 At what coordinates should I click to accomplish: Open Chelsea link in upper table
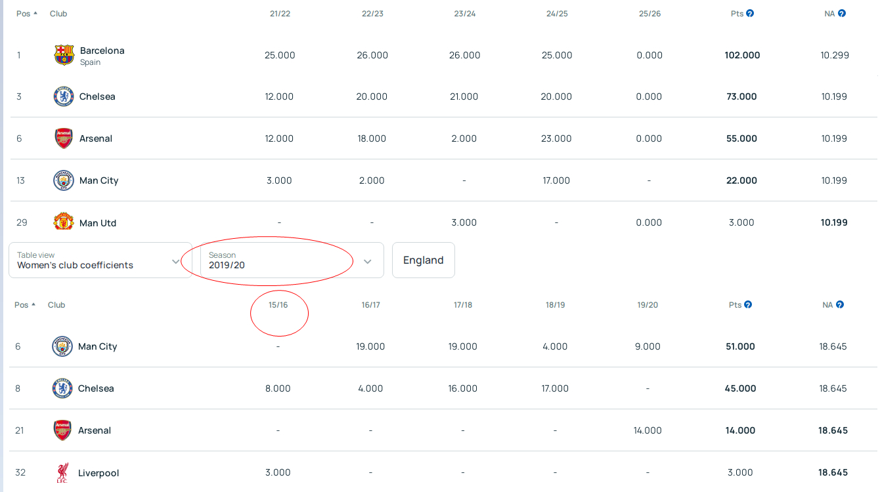97,96
